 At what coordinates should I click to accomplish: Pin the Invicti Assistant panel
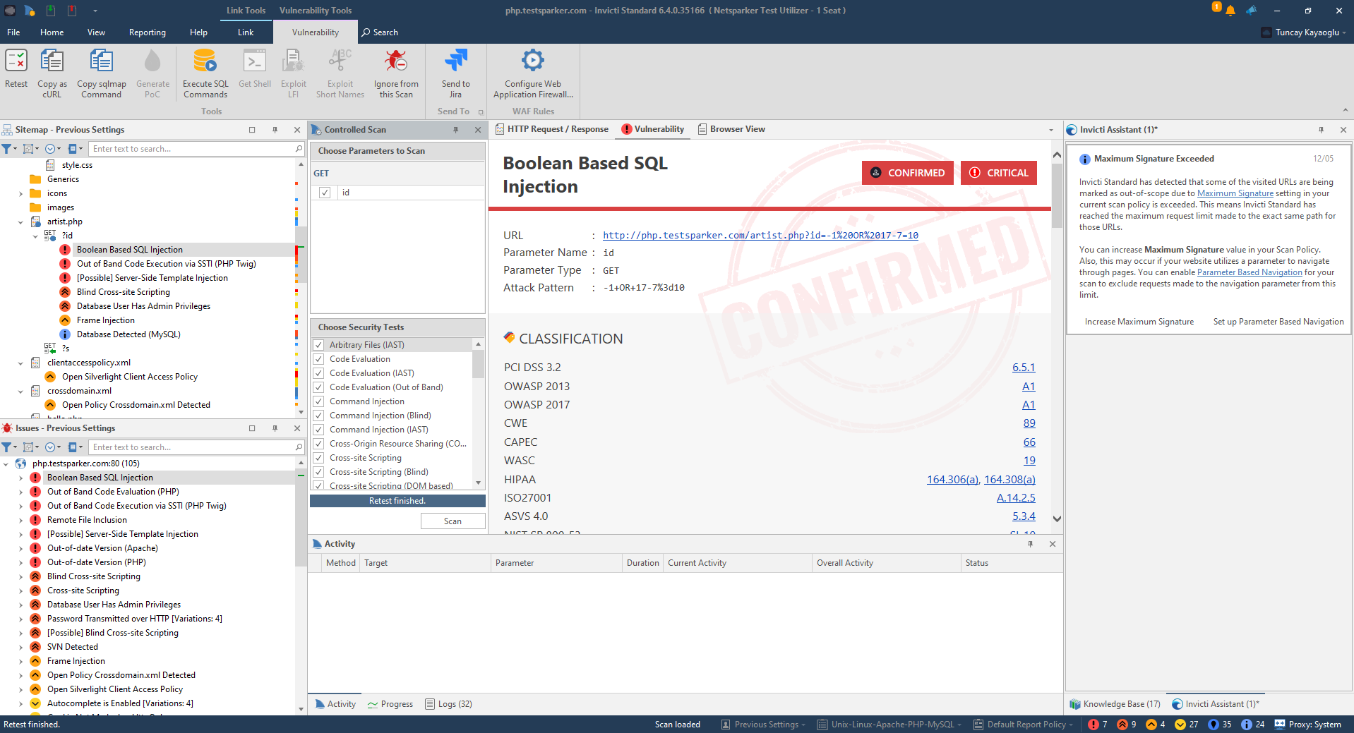(1321, 130)
